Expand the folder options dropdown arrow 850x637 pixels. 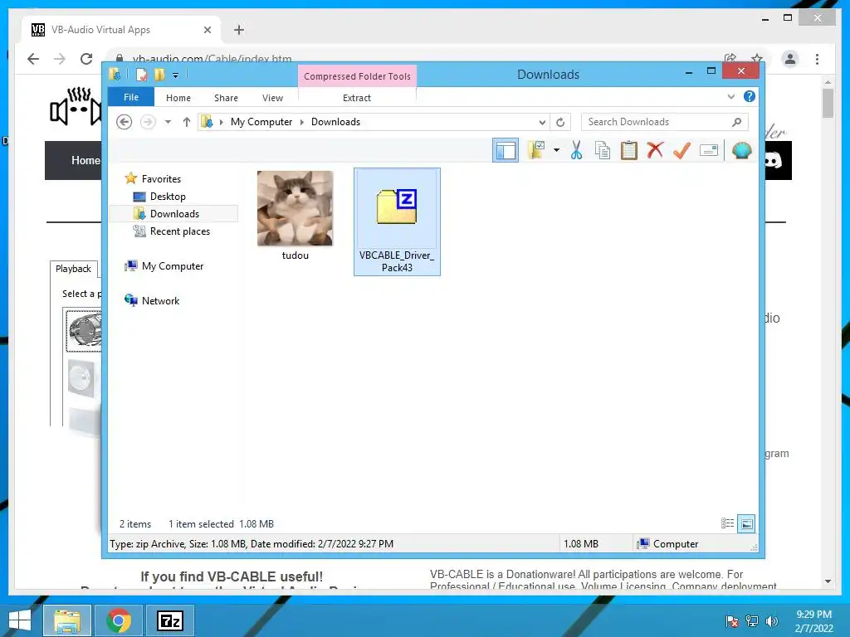[556, 150]
